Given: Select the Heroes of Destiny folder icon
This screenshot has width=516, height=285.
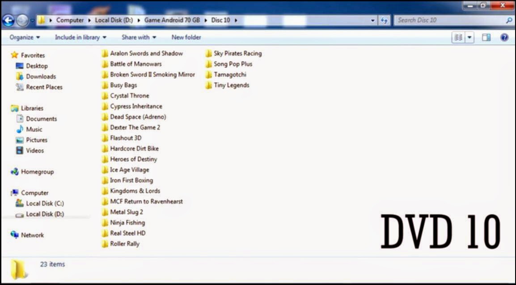Looking at the screenshot, I should coord(105,159).
